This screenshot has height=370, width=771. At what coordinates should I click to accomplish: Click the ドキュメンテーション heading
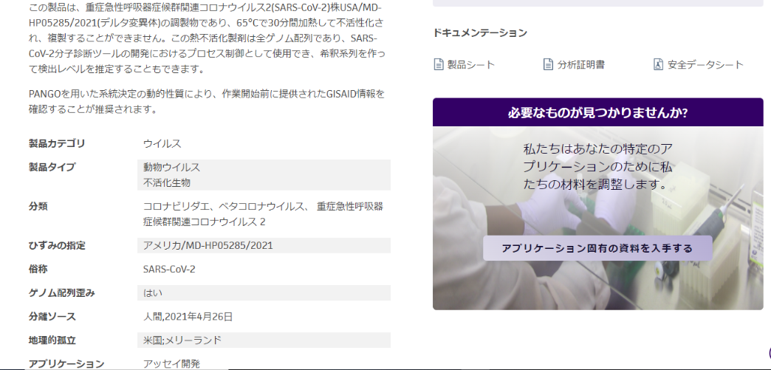pos(480,33)
